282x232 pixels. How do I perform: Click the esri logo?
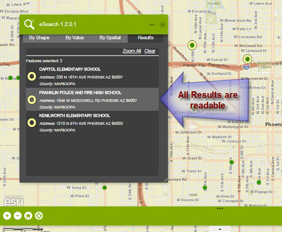(14, 201)
